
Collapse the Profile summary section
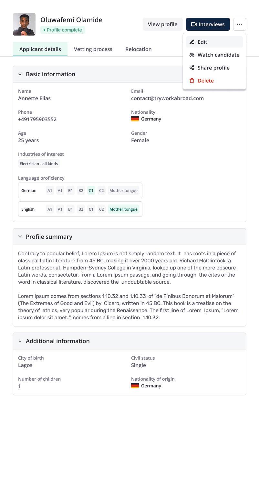click(20, 237)
